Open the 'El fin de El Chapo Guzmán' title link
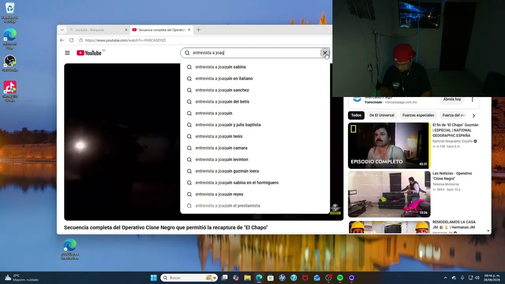 [x=455, y=130]
